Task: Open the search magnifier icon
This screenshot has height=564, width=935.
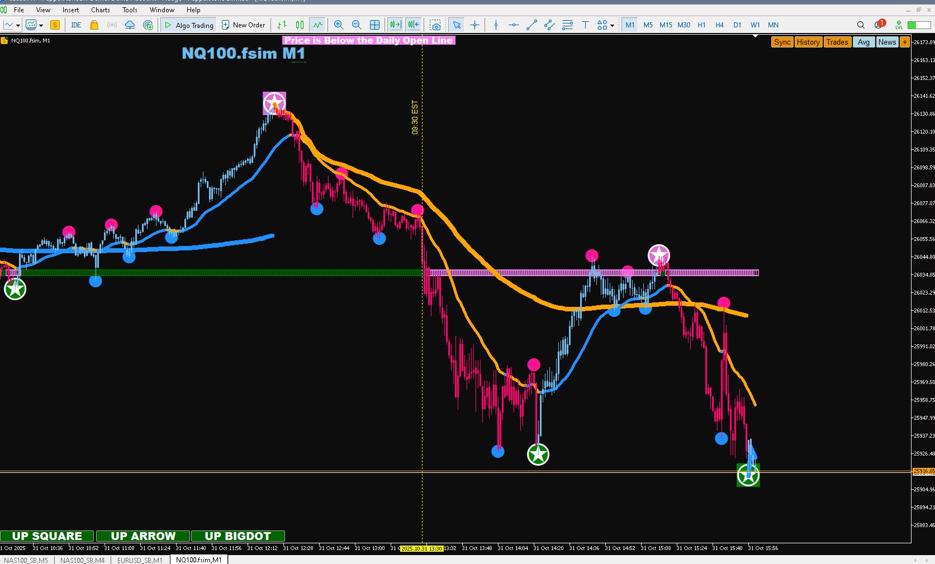Action: [861, 25]
